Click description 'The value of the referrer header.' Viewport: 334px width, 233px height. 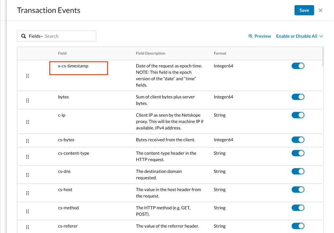coord(167,226)
